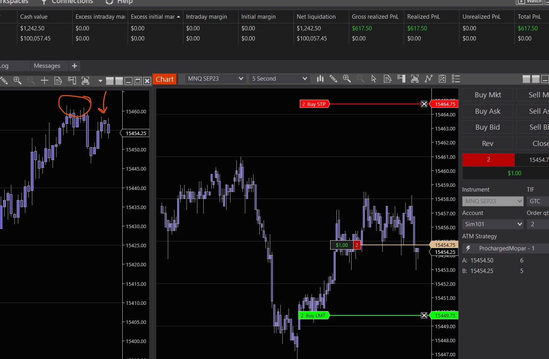Open the 5 Second interval dropdown
Viewport: 549px width, 359px height.
click(279, 79)
